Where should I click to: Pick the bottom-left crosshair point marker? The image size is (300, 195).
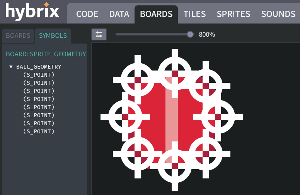click(138, 154)
